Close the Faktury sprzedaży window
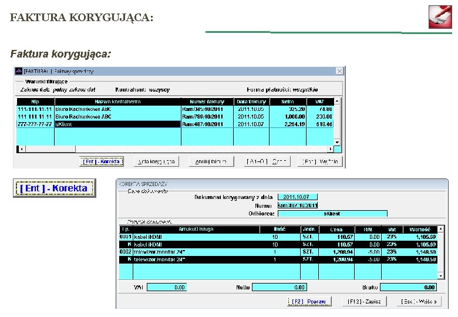The image size is (458, 317). point(339,71)
